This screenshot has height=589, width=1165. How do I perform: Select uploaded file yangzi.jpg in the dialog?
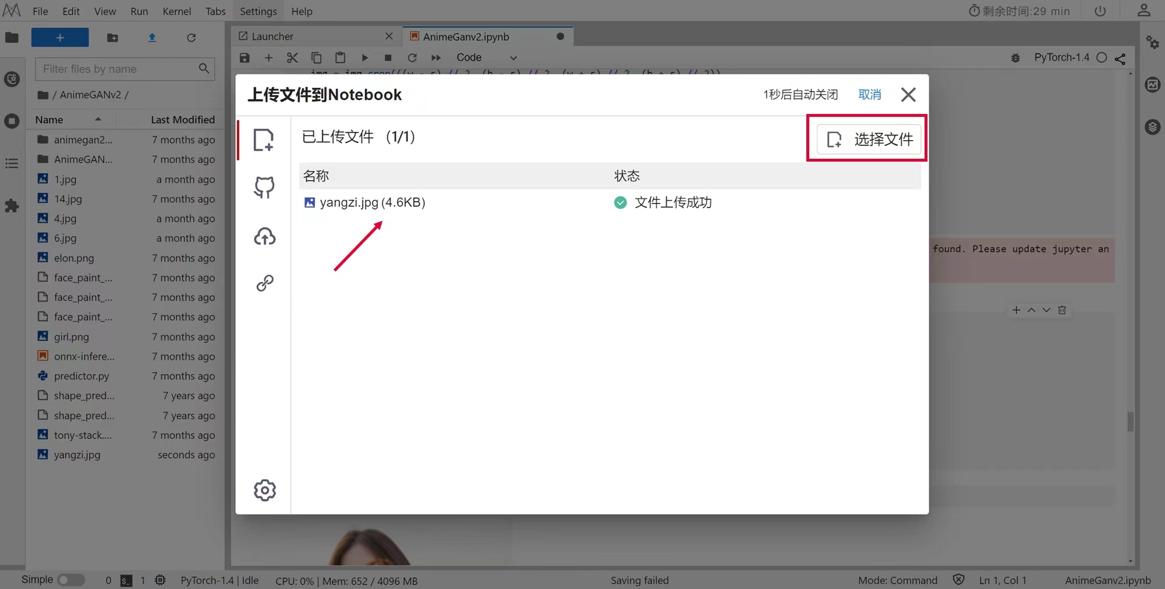point(373,202)
